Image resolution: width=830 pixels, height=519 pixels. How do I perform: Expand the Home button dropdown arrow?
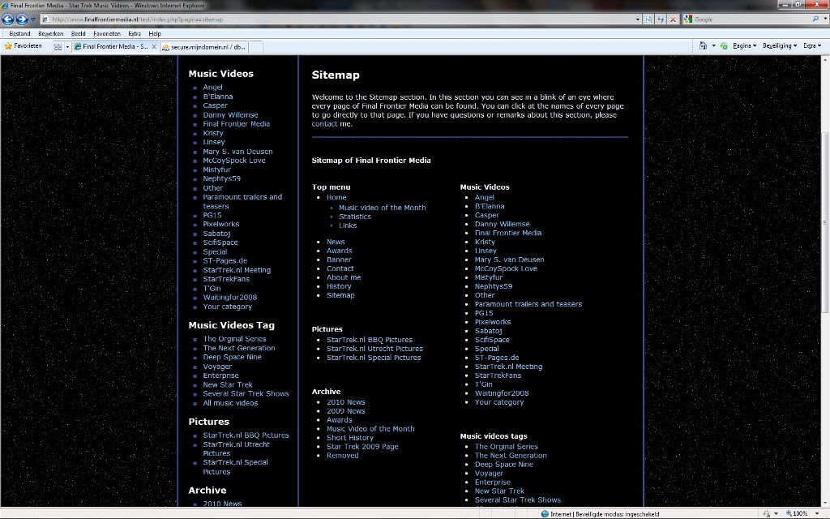tap(713, 46)
